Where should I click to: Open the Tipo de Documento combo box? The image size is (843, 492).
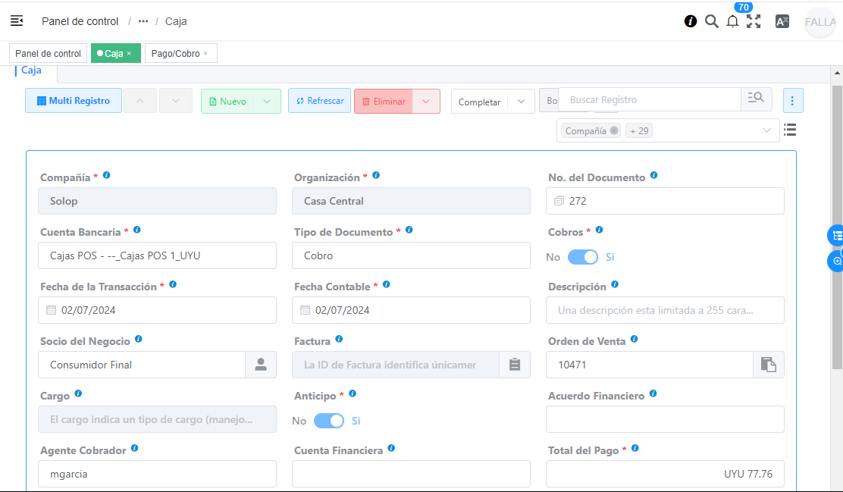point(411,255)
